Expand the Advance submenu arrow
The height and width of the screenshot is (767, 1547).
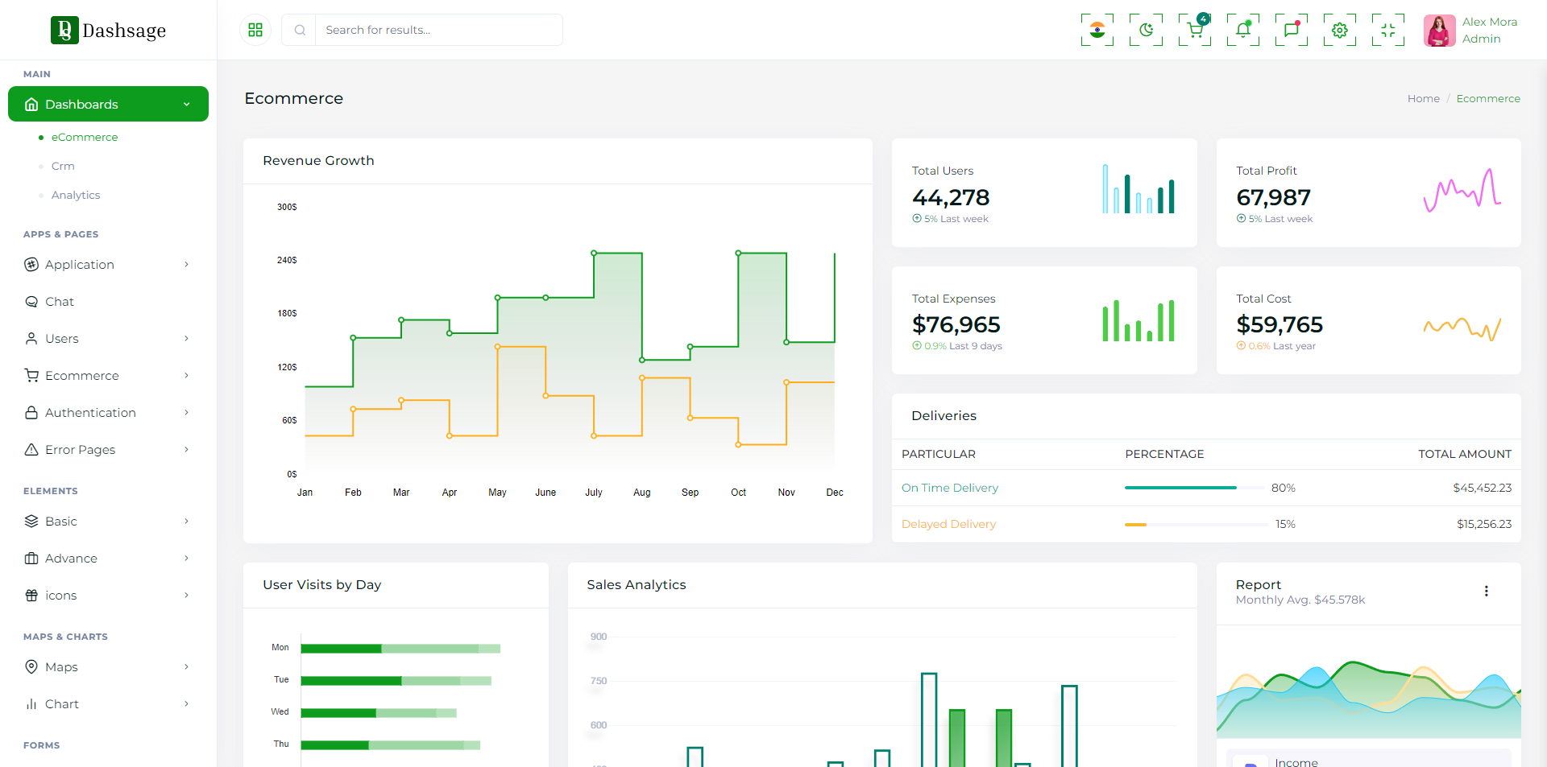point(186,558)
